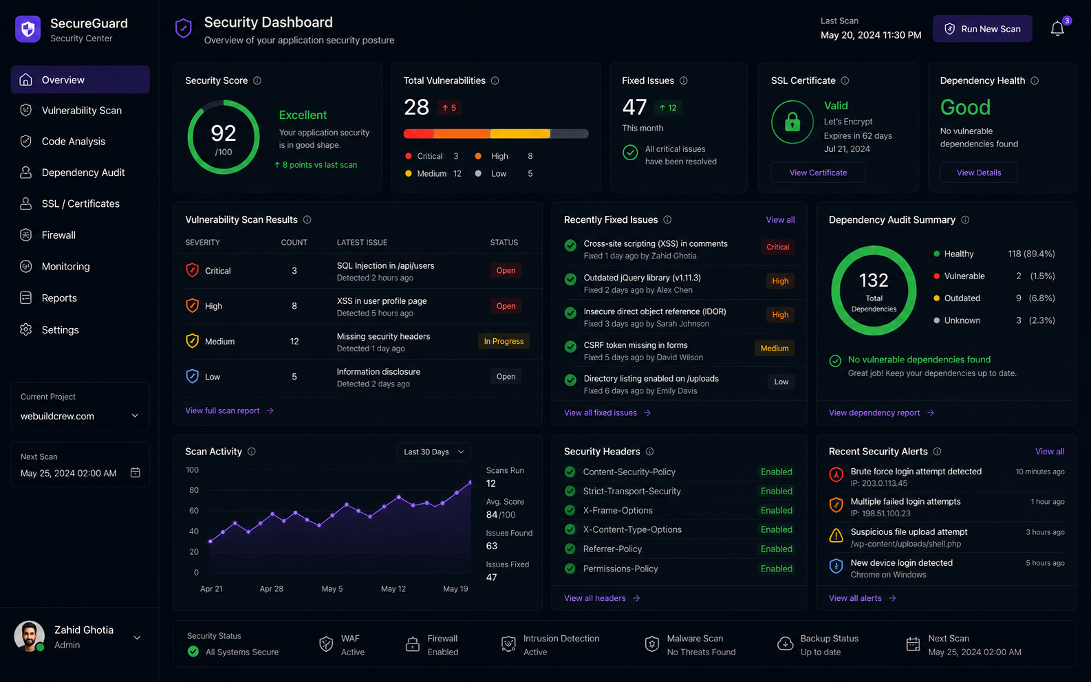The image size is (1091, 682).
Task: Open the Overview sidebar page
Action: click(80, 80)
